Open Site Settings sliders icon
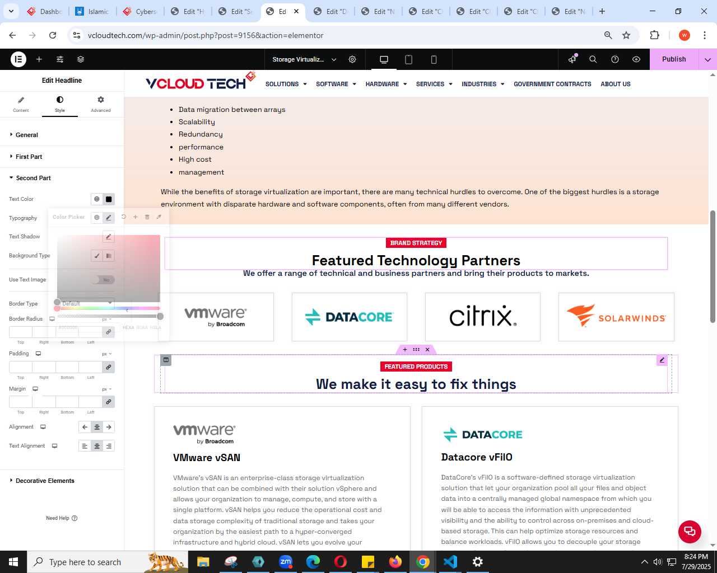Image resolution: width=717 pixels, height=573 pixels. pos(60,59)
